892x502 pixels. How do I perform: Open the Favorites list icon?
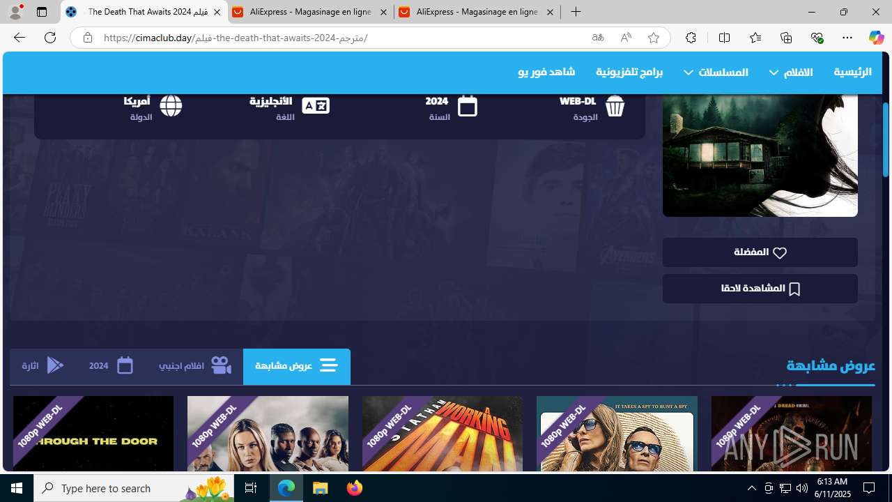pyautogui.click(x=755, y=38)
